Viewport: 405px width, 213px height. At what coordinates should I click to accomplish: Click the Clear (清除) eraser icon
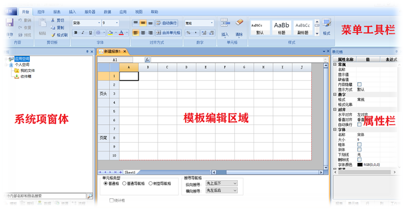[x=239, y=22]
